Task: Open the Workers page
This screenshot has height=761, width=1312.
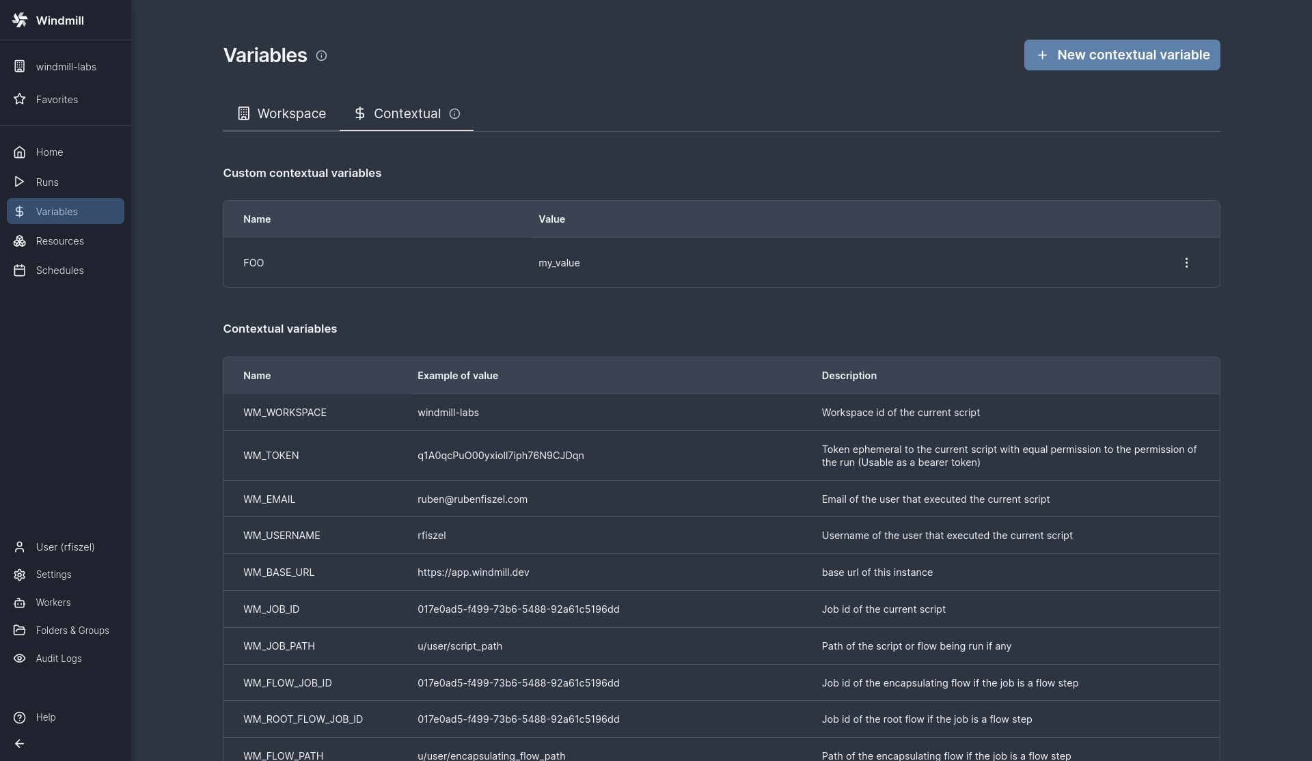Action: [x=53, y=603]
